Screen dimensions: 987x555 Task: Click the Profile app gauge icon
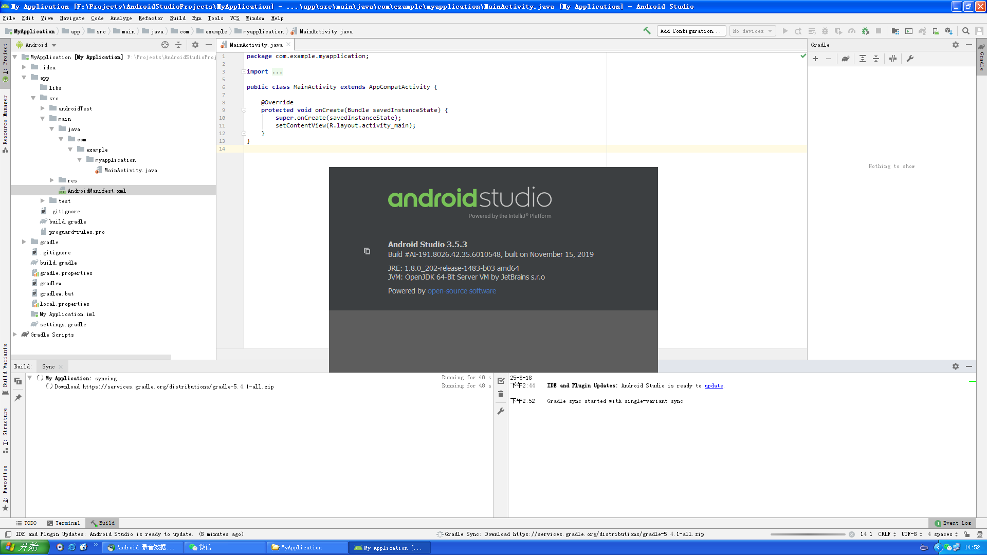coord(852,31)
